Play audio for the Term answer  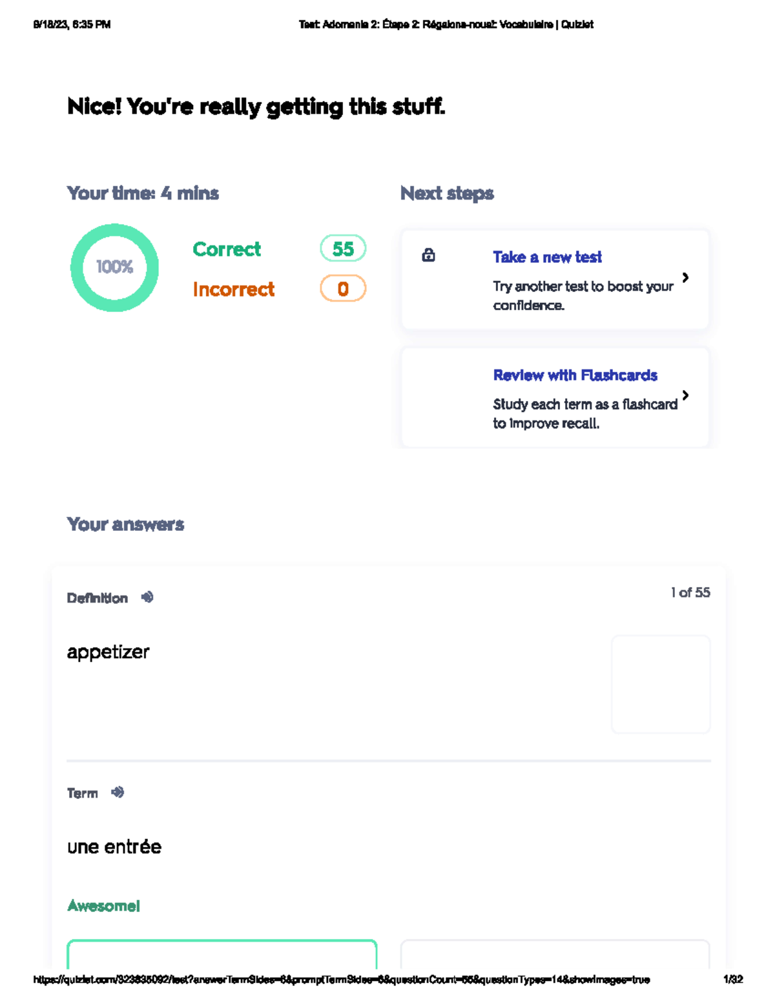click(118, 792)
